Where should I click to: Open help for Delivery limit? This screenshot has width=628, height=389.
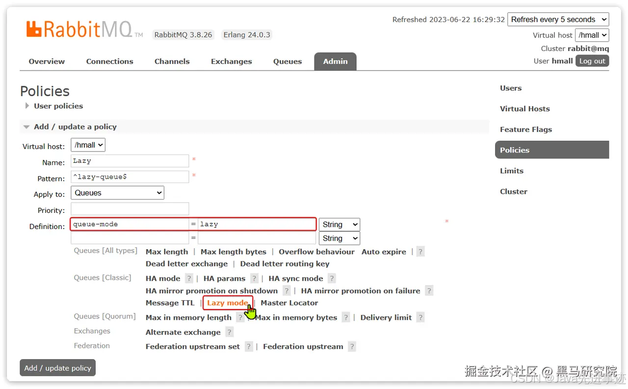pyautogui.click(x=420, y=317)
